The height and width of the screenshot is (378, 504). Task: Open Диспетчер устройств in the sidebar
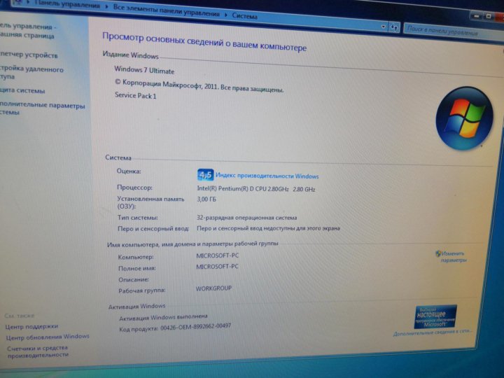pos(29,55)
